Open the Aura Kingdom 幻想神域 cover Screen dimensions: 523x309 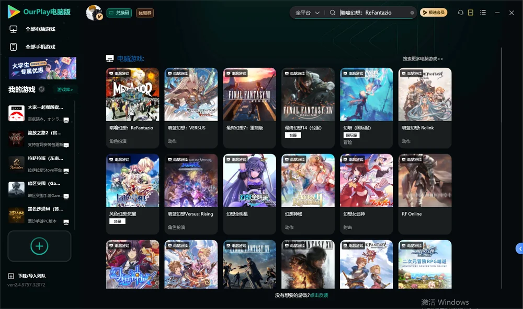click(308, 181)
